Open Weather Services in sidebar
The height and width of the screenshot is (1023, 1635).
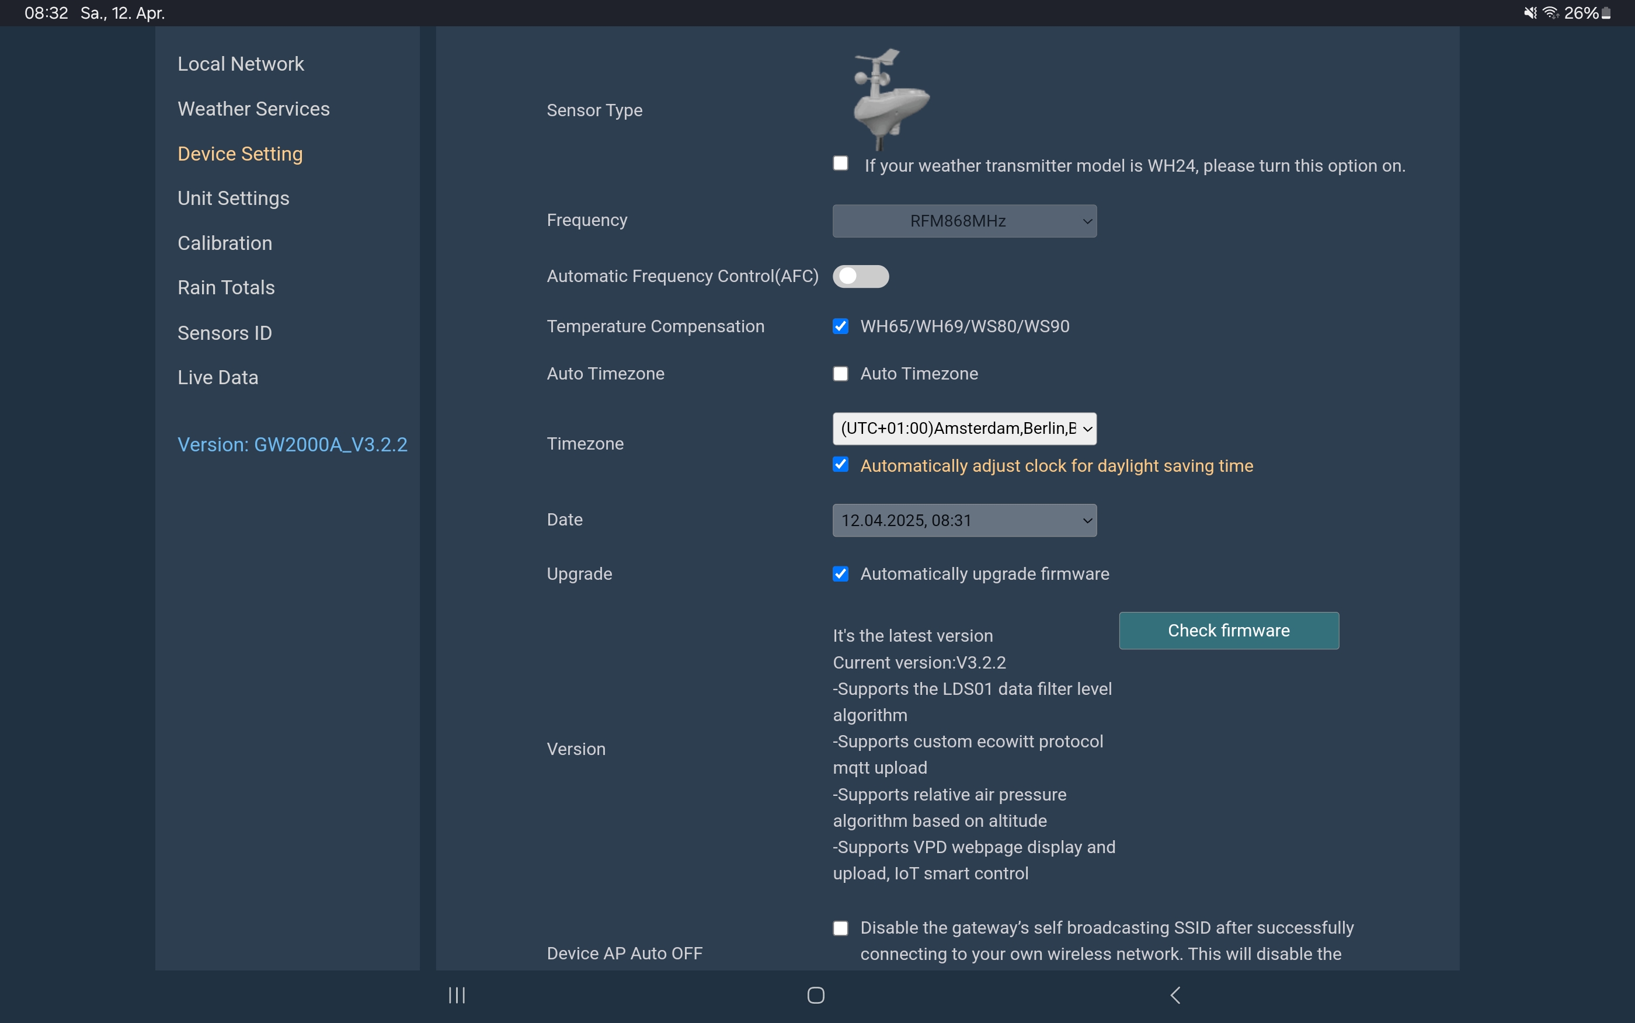click(253, 109)
